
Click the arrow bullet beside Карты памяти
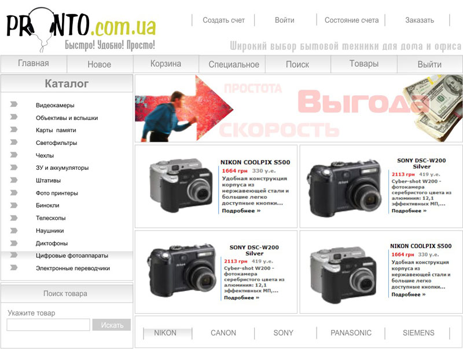tap(14, 129)
